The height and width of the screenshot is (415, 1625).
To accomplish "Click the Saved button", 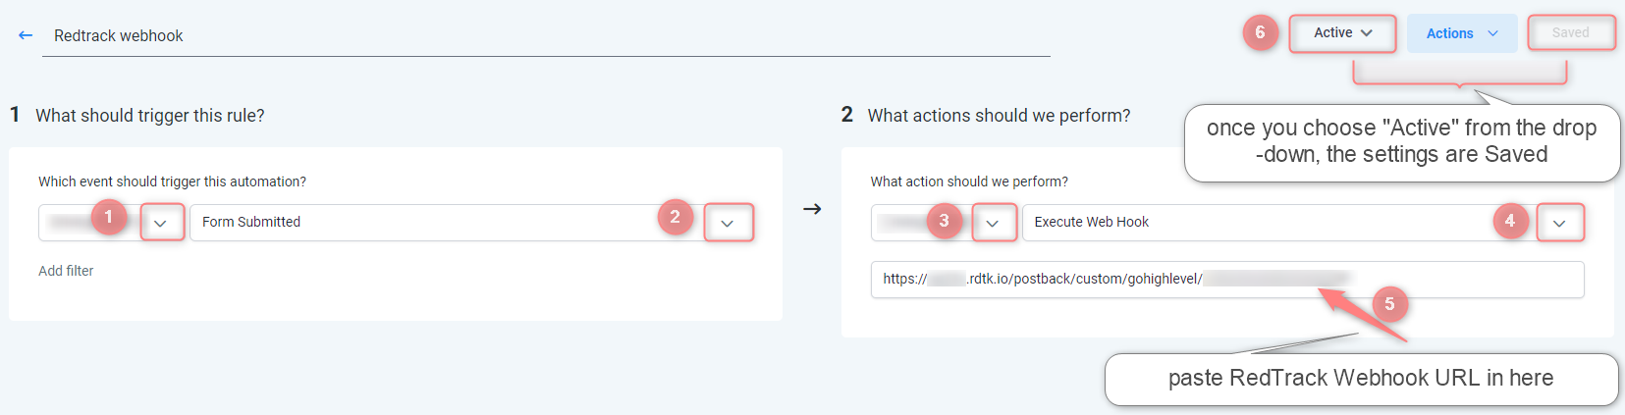I will pyautogui.click(x=1570, y=32).
